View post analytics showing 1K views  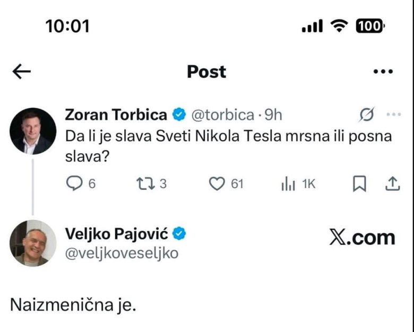[287, 184]
